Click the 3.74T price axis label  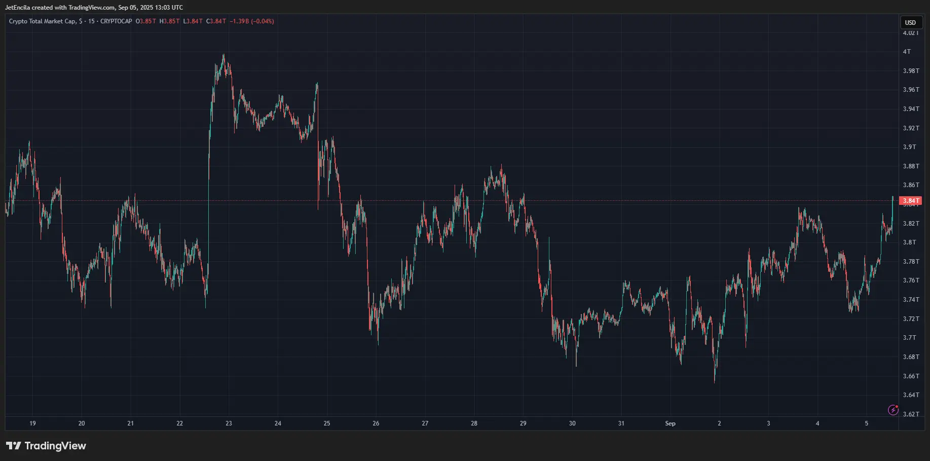(x=911, y=300)
